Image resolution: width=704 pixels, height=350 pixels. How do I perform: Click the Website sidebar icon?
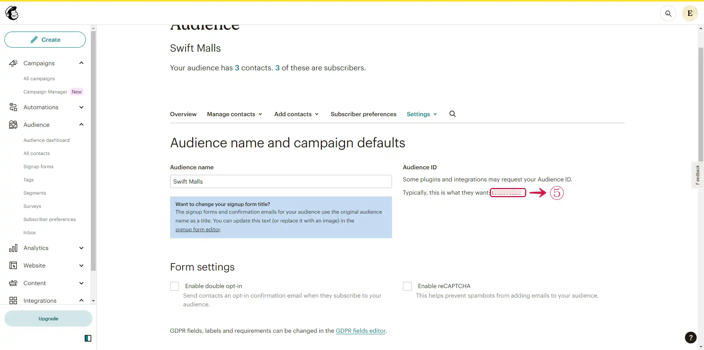[x=13, y=265]
